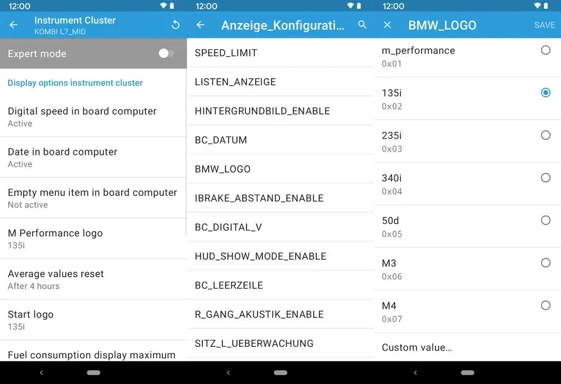
Task: Tap the reset/refresh icon in Instrument Cluster
Action: pos(175,25)
